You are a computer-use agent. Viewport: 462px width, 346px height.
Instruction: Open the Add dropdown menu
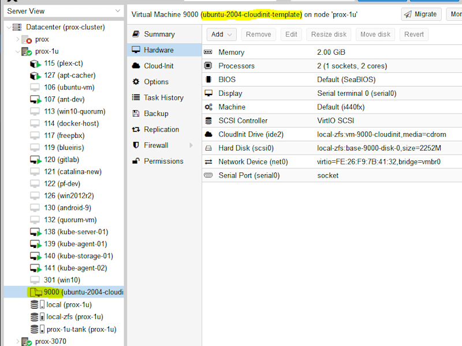pos(222,35)
